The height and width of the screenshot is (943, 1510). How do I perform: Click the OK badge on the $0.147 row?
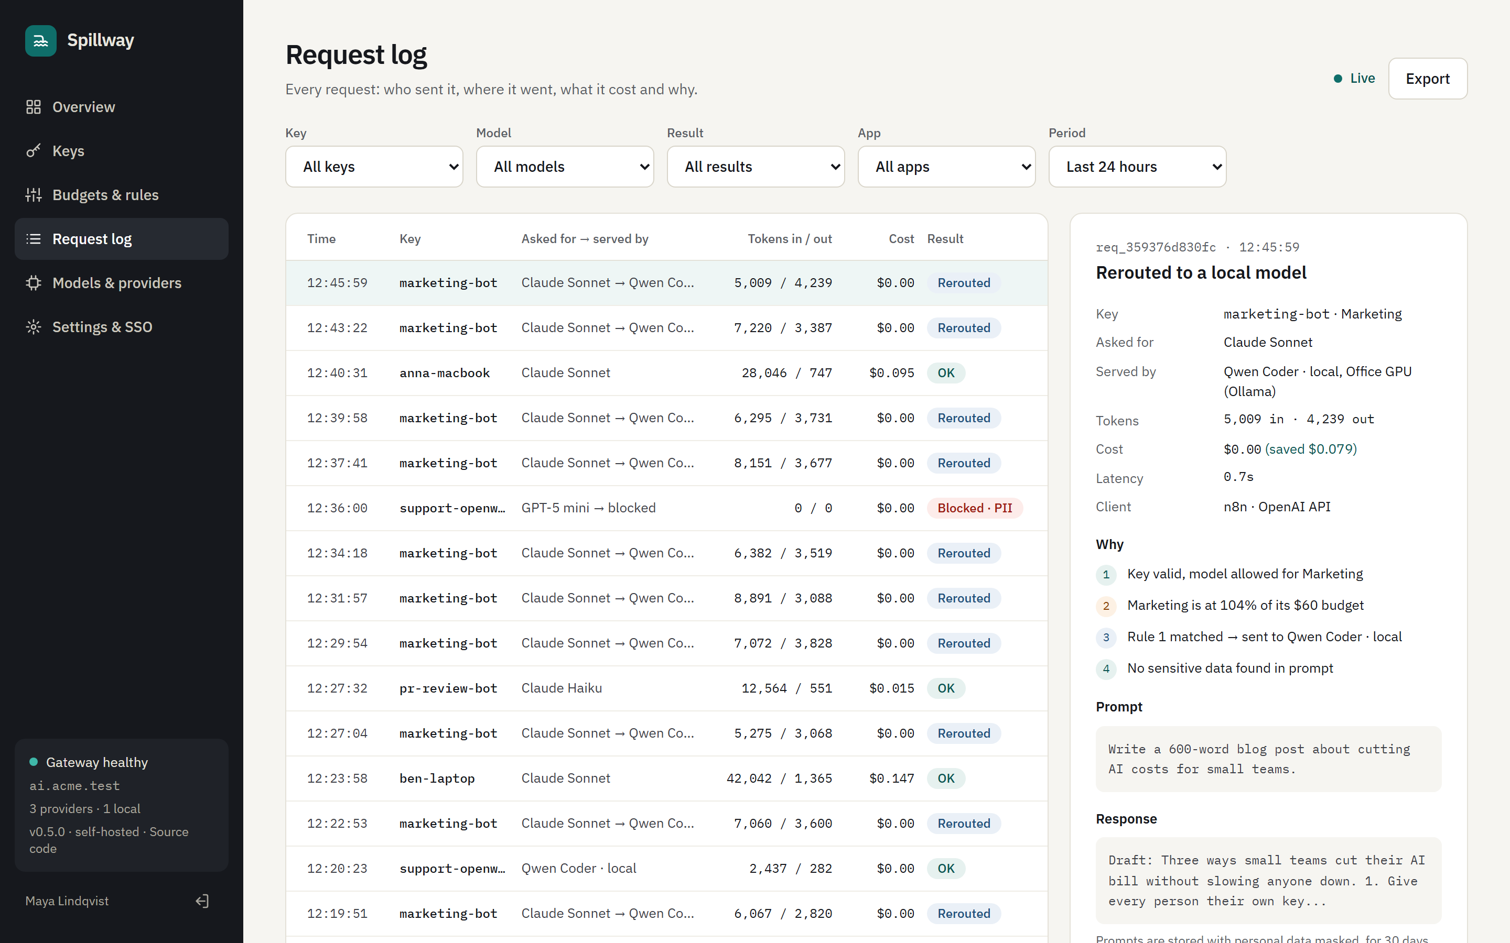click(946, 778)
